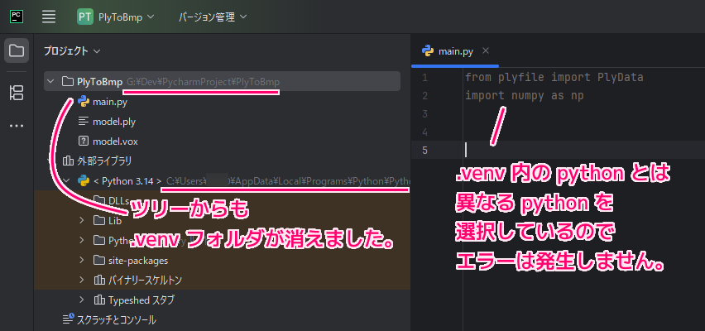
Task: Toggle the Project tool window folder icon
Action: 17,50
